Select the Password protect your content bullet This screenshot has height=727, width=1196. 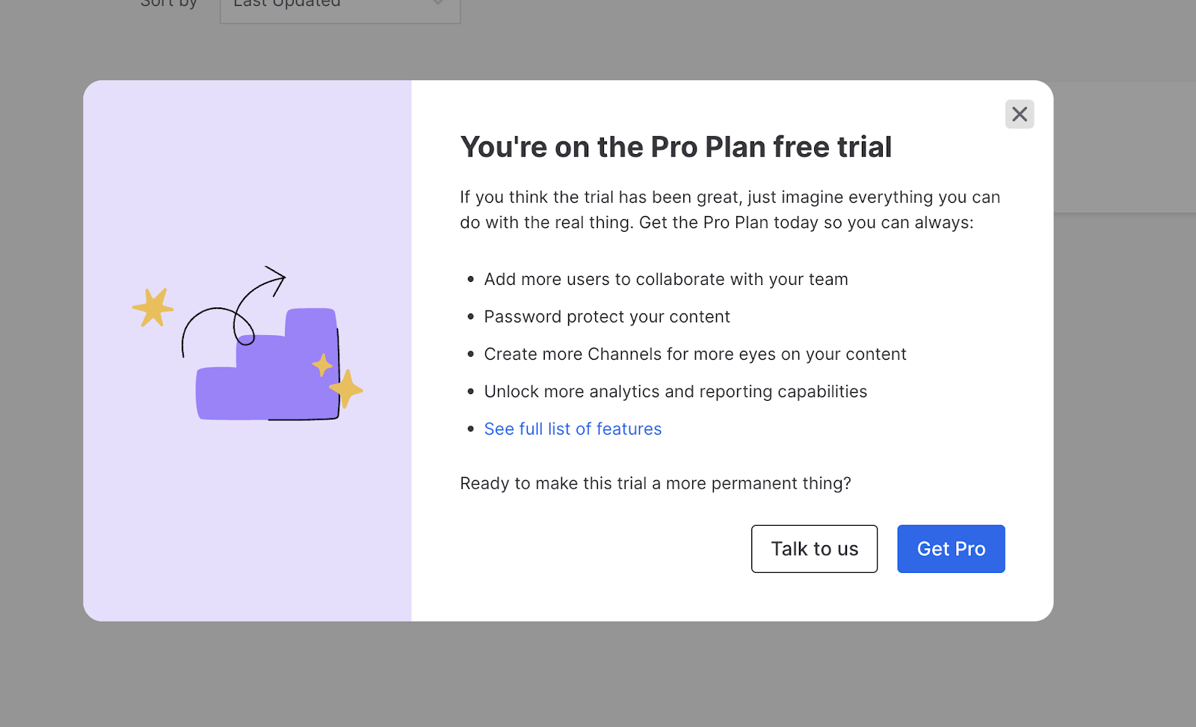point(607,316)
